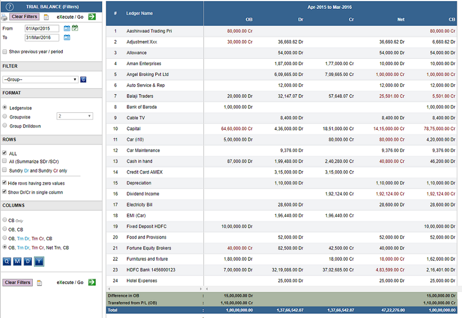The image size is (462, 318).
Task: Open the To date calendar picker
Action: (67, 37)
